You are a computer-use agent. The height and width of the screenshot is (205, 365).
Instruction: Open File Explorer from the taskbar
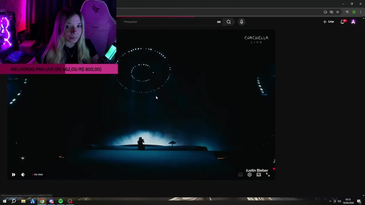pos(23,201)
